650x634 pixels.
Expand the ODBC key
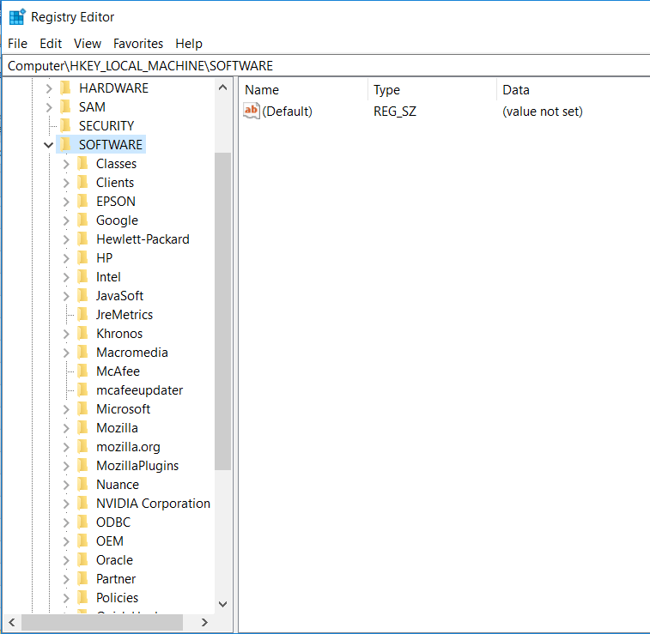66,522
